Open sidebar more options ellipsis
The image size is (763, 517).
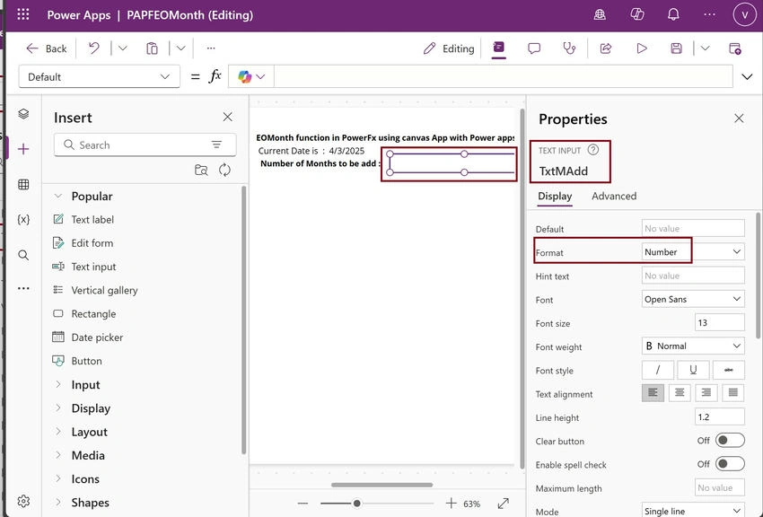click(23, 288)
